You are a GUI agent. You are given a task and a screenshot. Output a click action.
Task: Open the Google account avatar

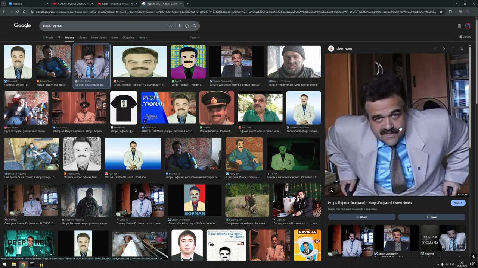(x=468, y=26)
